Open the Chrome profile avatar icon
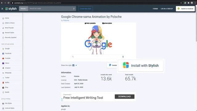 click(192, 3)
